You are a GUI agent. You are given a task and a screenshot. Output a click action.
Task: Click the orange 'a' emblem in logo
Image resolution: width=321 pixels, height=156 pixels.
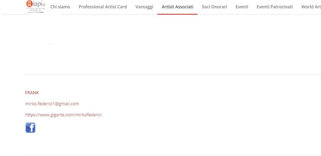click(29, 4)
